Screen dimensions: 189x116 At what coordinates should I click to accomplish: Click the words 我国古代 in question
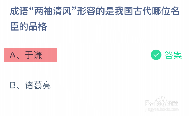[133, 11]
